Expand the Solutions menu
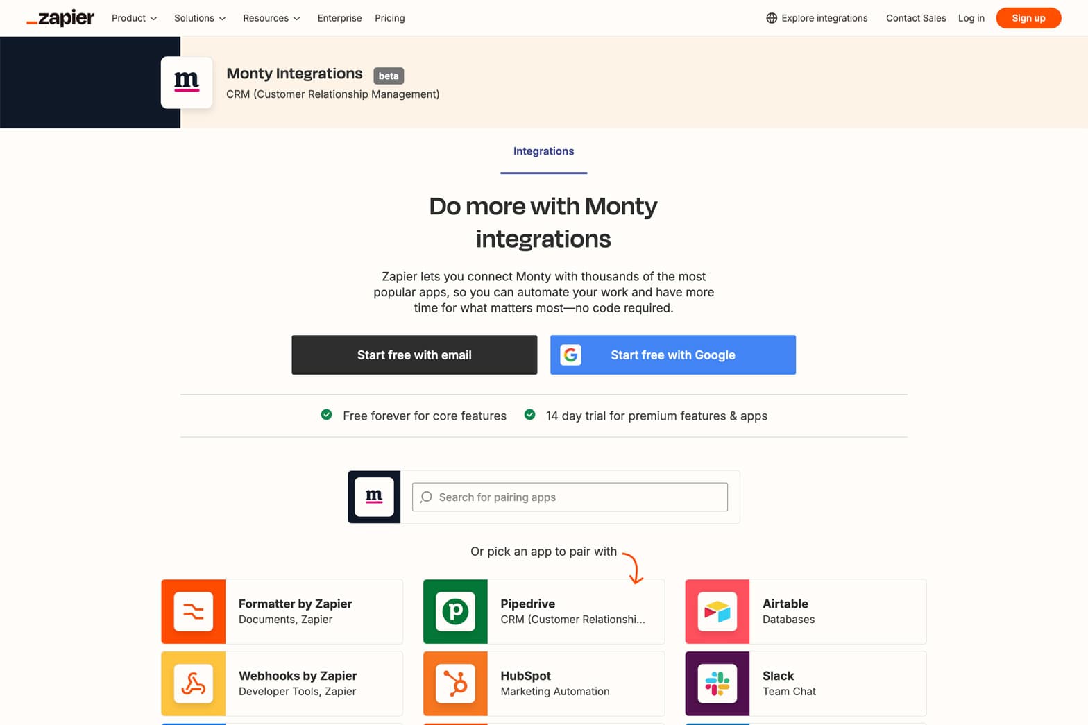This screenshot has height=725, width=1088. point(200,18)
